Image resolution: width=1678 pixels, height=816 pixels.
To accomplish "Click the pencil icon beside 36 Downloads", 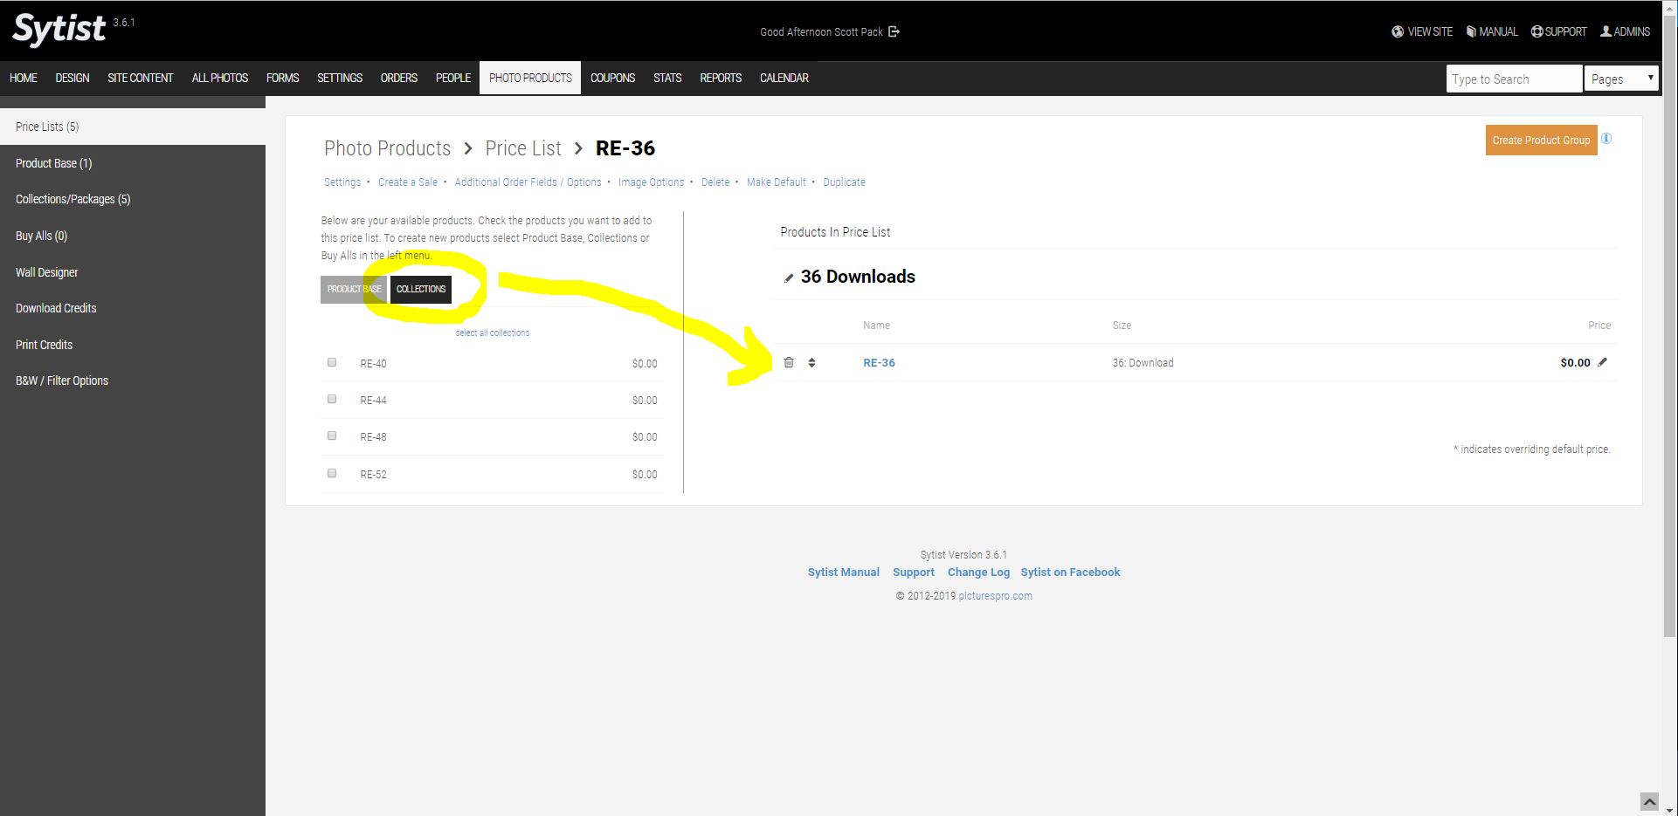I will (789, 278).
